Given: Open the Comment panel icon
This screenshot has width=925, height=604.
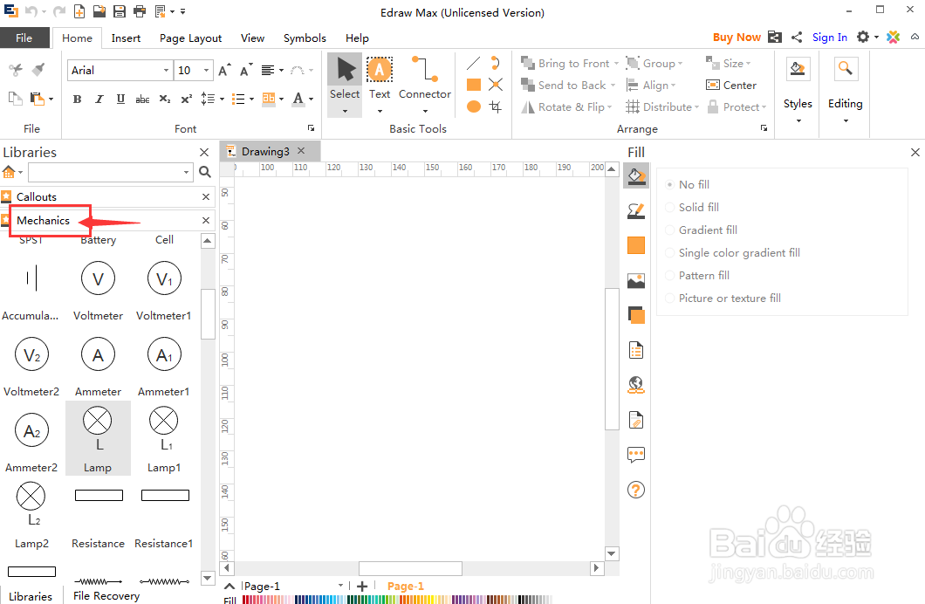Looking at the screenshot, I should click(x=636, y=455).
